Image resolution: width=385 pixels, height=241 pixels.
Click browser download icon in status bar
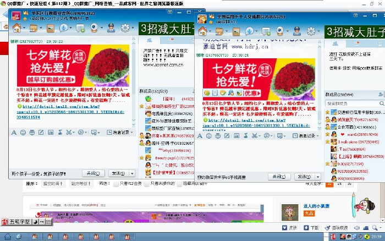311,228
